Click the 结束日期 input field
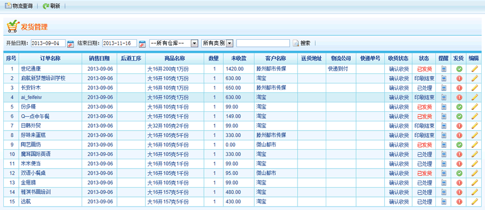 [120, 44]
